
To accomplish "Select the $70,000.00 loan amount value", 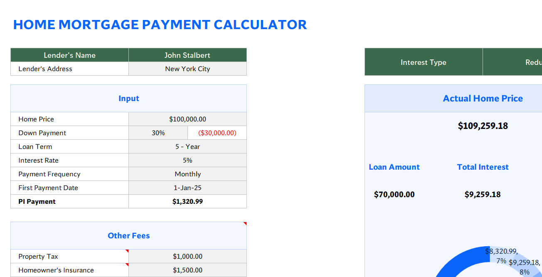I will coord(394,194).
